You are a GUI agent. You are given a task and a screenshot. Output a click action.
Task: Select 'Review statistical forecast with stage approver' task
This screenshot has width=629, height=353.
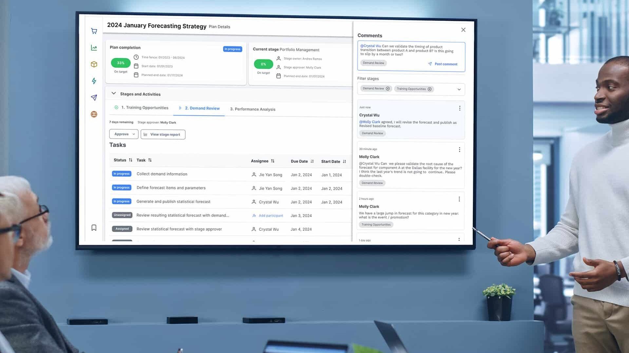179,229
